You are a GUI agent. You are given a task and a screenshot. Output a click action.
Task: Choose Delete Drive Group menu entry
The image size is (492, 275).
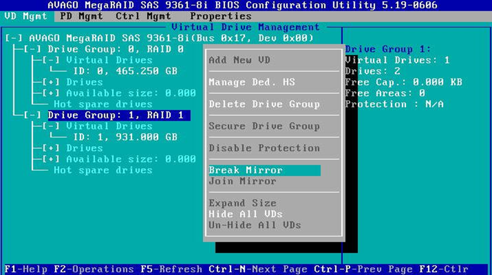[264, 104]
